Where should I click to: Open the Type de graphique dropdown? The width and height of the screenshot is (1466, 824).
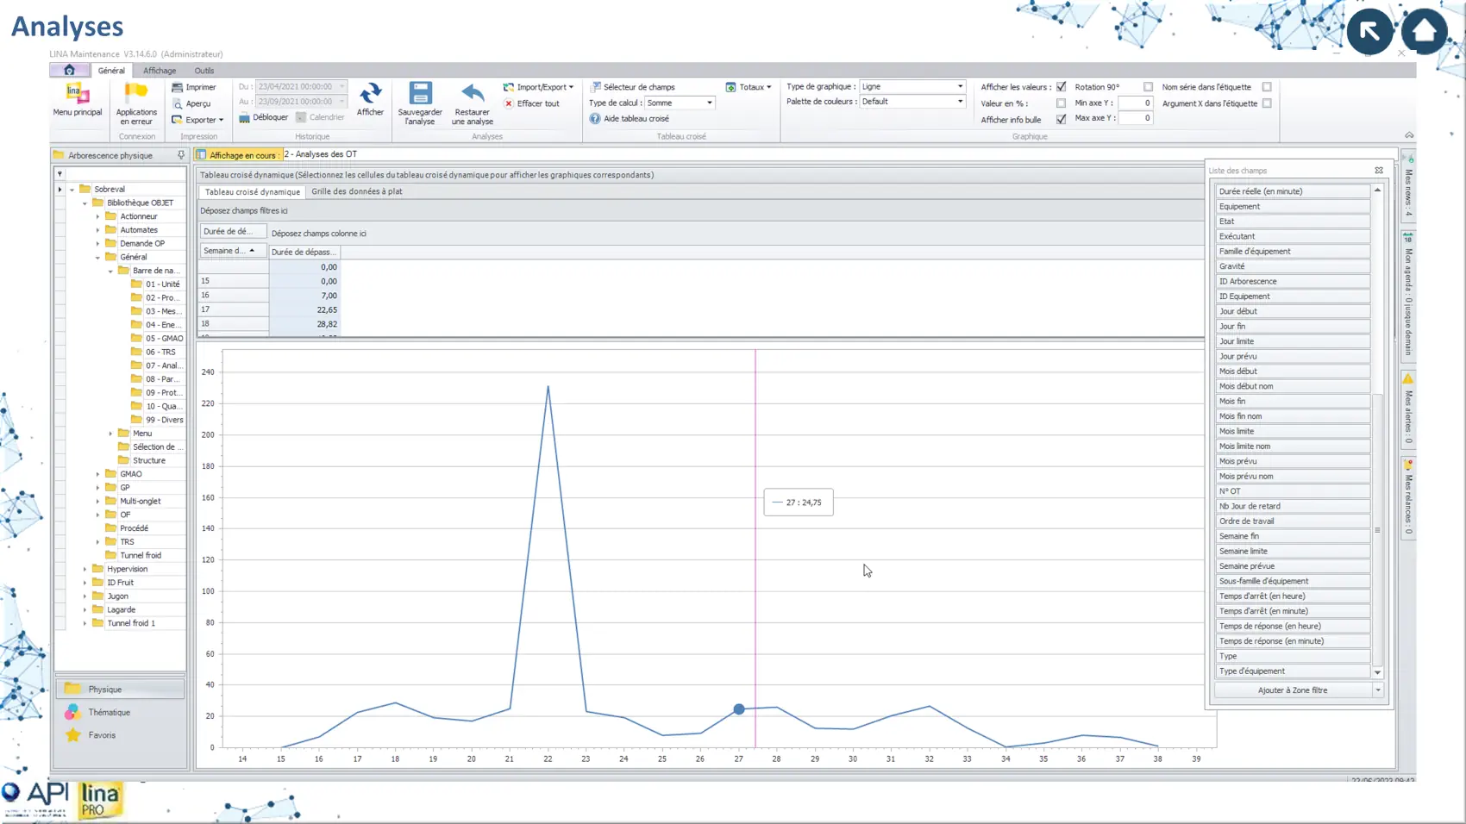pyautogui.click(x=960, y=87)
